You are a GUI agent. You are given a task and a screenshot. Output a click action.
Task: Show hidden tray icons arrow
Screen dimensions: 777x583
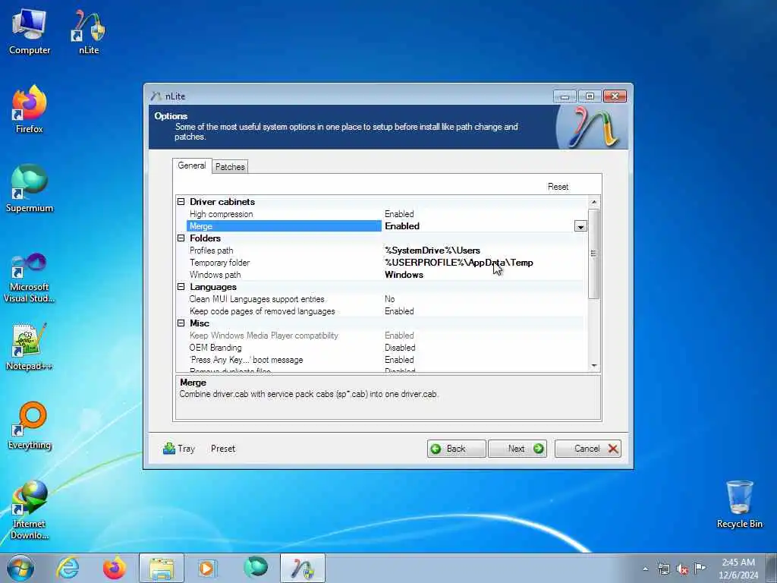coord(645,569)
